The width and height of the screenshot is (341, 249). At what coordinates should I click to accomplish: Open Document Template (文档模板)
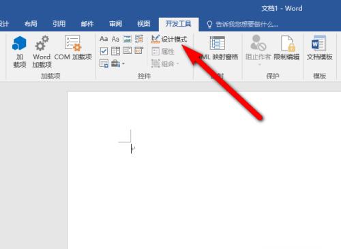pos(319,48)
